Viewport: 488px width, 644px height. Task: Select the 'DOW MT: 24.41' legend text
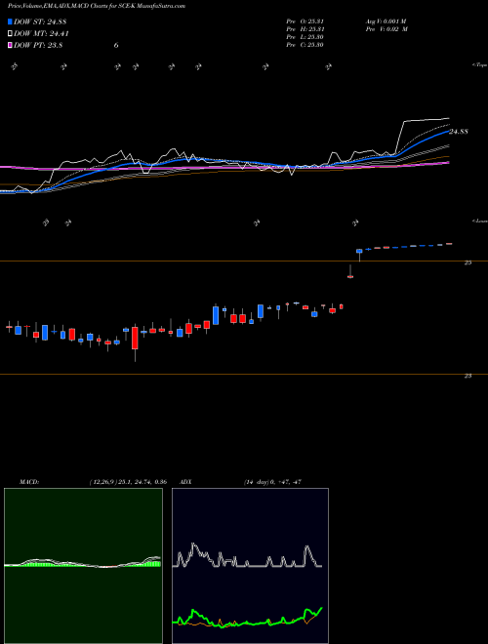pos(42,34)
